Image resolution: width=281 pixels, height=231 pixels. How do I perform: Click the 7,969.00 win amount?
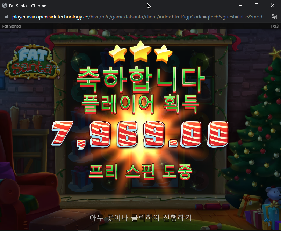140,135
